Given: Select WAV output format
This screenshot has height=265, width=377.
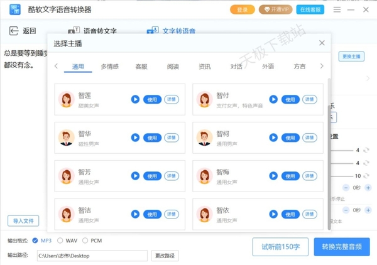Looking at the screenshot, I should (60, 241).
